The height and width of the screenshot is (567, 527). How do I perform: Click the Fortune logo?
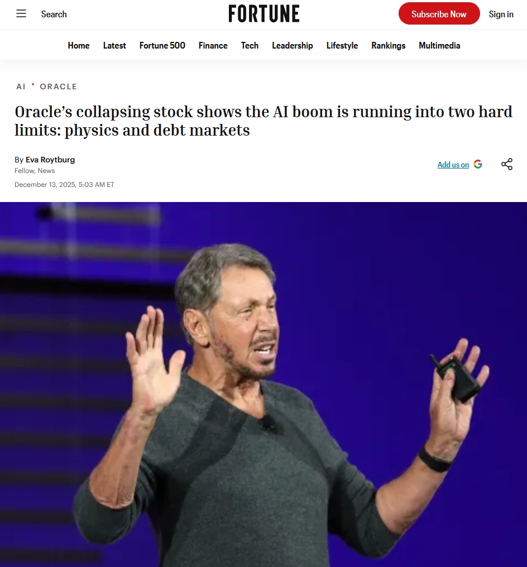(x=264, y=14)
